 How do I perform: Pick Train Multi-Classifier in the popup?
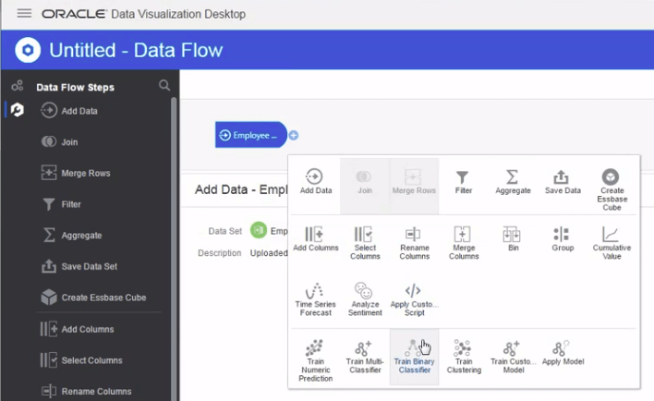pos(365,357)
